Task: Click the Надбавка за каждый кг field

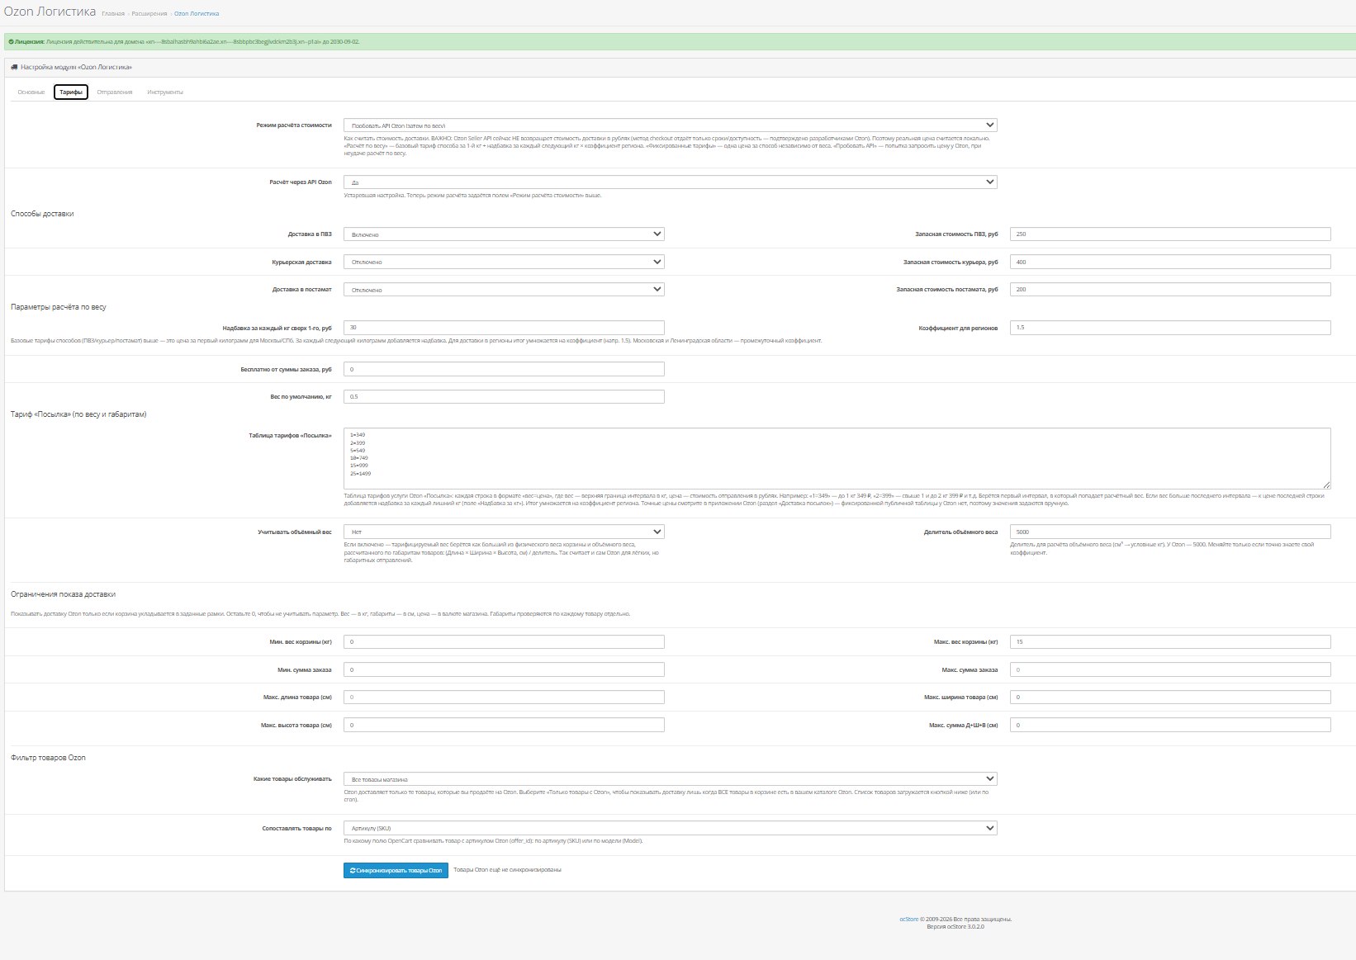Action: (504, 328)
